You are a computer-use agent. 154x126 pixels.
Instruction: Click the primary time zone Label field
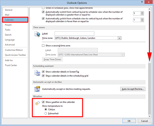74,34
